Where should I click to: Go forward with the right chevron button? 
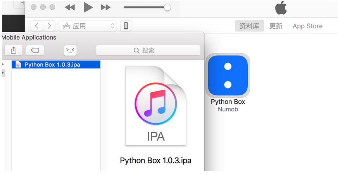coord(49,26)
